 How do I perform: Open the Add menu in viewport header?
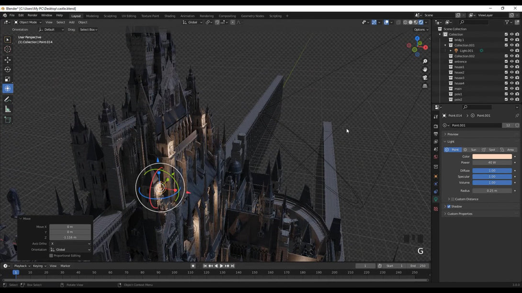71,22
